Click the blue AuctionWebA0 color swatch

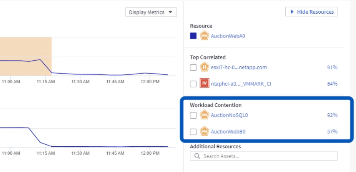[193, 36]
